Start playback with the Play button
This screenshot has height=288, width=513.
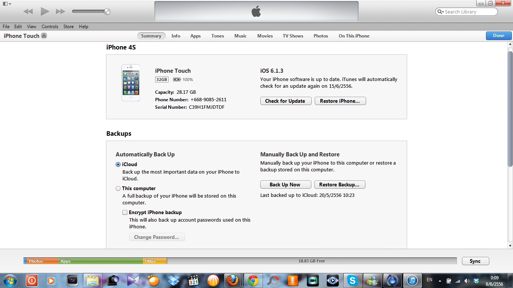[x=45, y=12]
